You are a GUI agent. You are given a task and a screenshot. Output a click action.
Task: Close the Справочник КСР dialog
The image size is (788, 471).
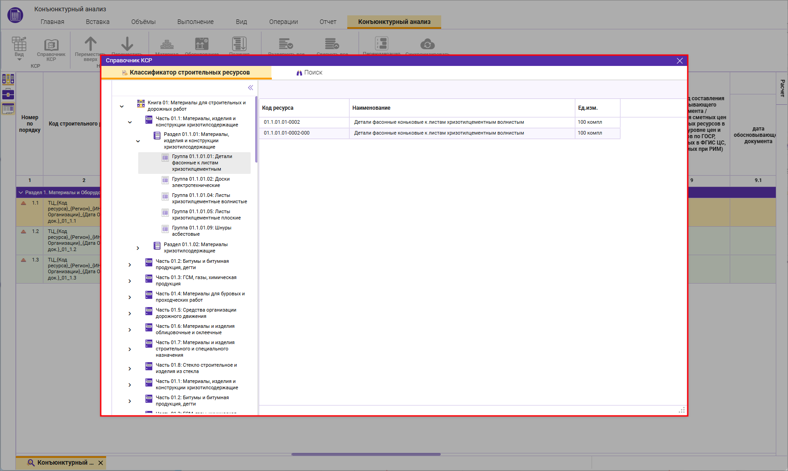[x=680, y=61]
